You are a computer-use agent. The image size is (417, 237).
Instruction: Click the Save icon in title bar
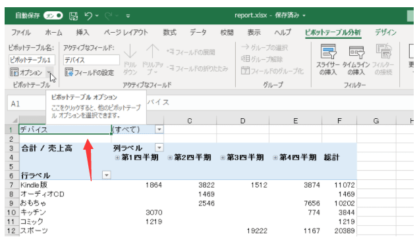click(x=73, y=16)
